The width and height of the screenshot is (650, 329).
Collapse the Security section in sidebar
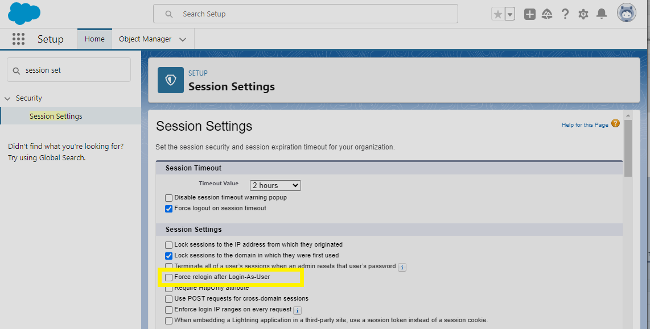7,98
